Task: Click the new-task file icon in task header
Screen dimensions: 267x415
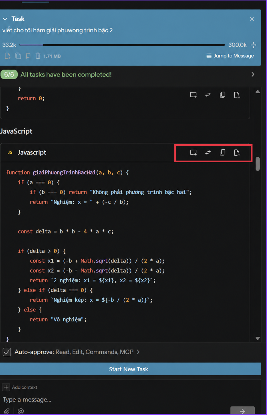Action: pos(7,56)
